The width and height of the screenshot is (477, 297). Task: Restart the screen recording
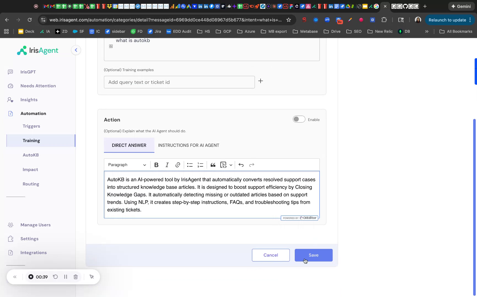pyautogui.click(x=55, y=277)
